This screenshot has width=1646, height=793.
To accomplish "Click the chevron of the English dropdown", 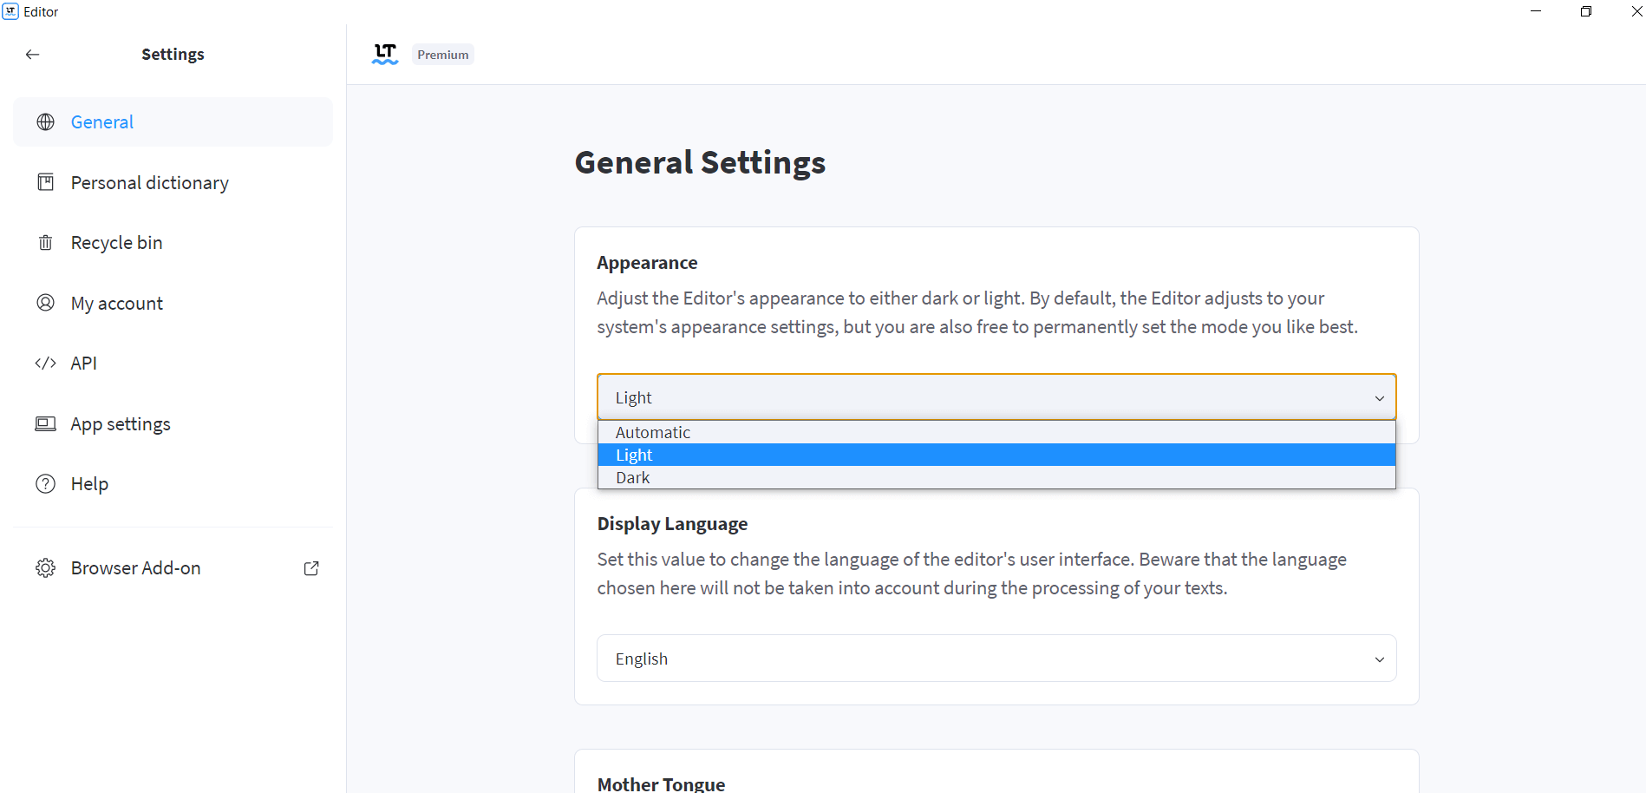I will click(1379, 659).
